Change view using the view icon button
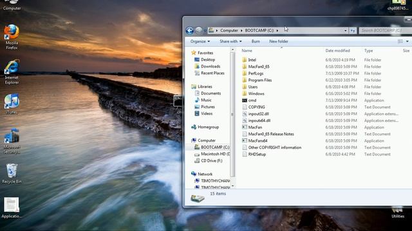Screen dimensions: 412x231 point(400,41)
